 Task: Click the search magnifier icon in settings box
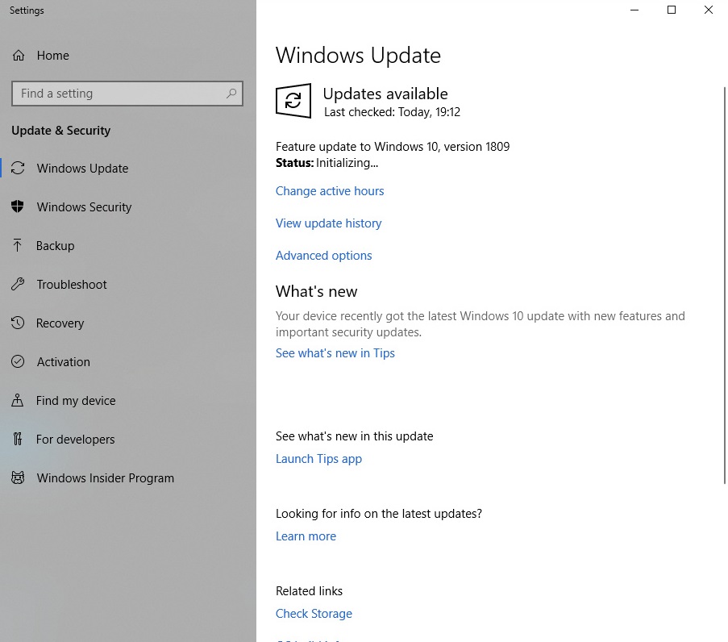click(231, 94)
